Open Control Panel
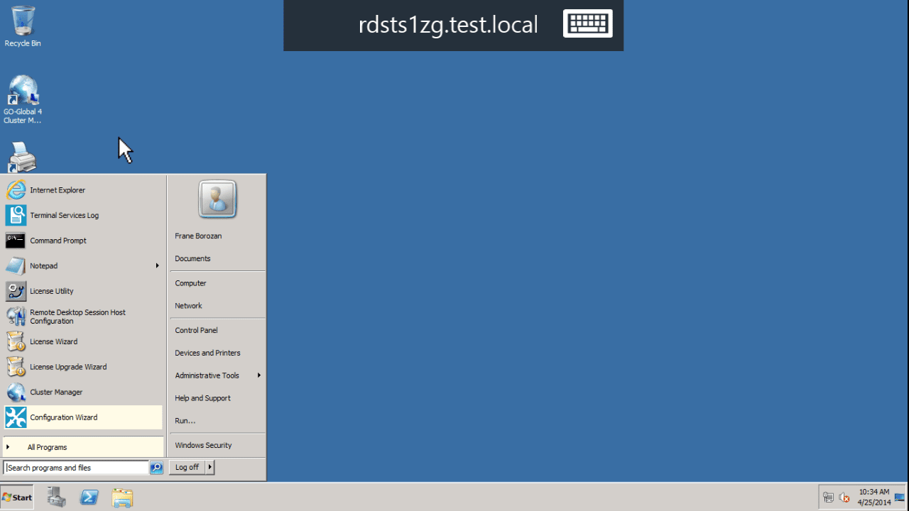Image resolution: width=909 pixels, height=511 pixels. [196, 331]
